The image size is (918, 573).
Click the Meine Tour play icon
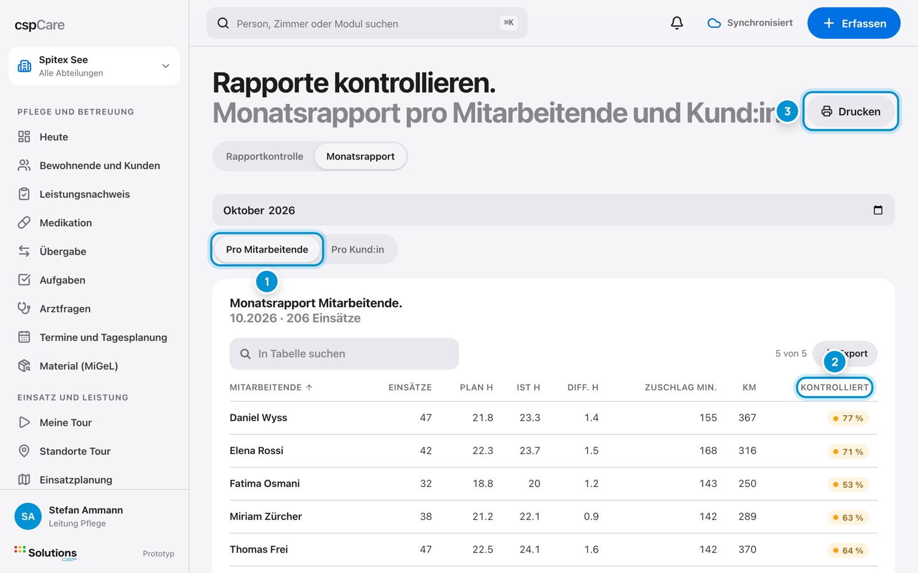click(x=24, y=422)
